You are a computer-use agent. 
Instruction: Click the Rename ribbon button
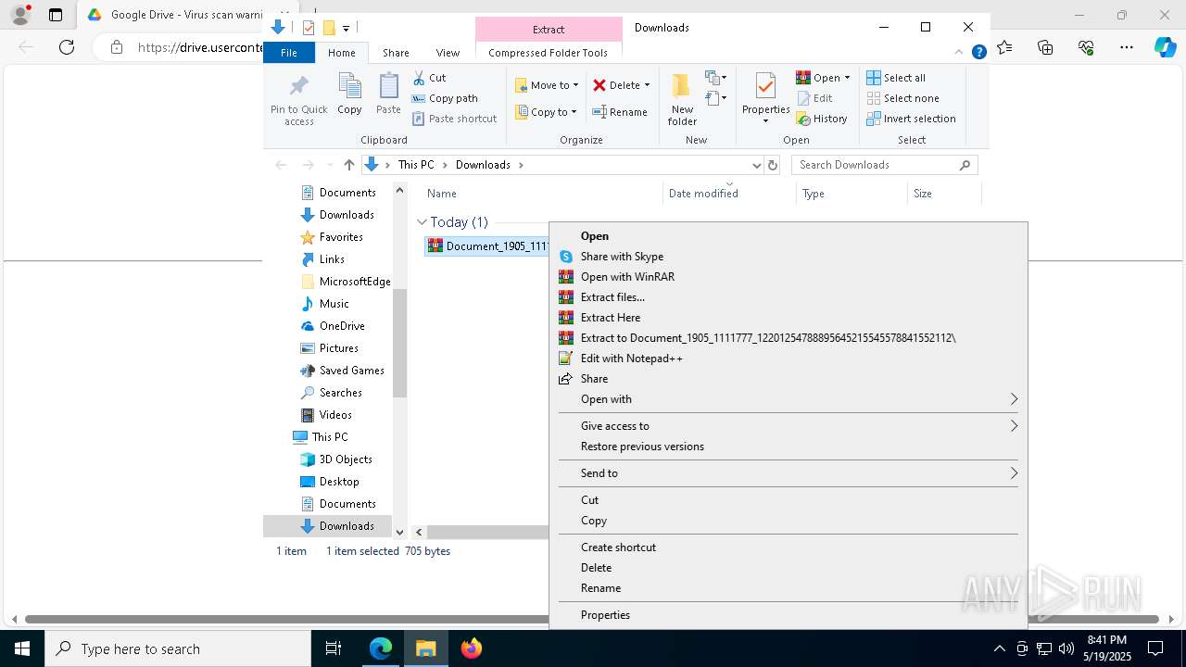tap(620, 112)
